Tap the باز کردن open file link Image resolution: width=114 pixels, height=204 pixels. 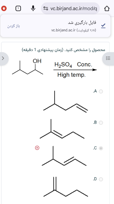point(14,26)
